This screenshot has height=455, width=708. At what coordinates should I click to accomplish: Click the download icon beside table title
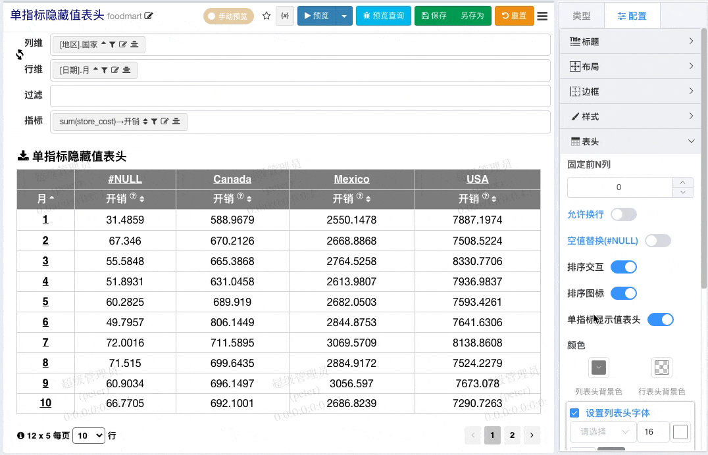tap(22, 156)
